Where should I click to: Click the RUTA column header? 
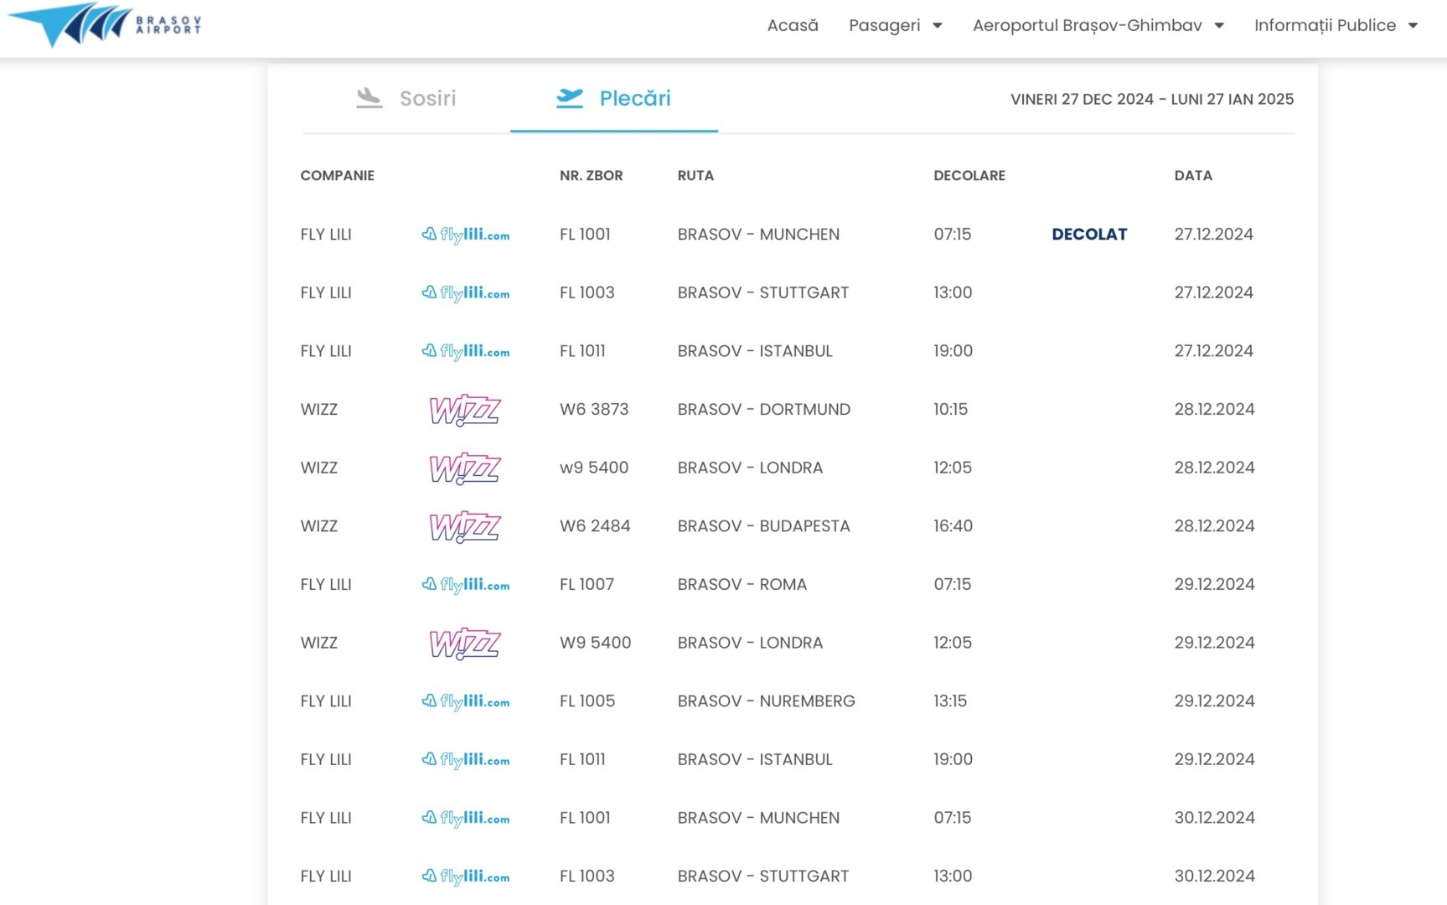[695, 175]
